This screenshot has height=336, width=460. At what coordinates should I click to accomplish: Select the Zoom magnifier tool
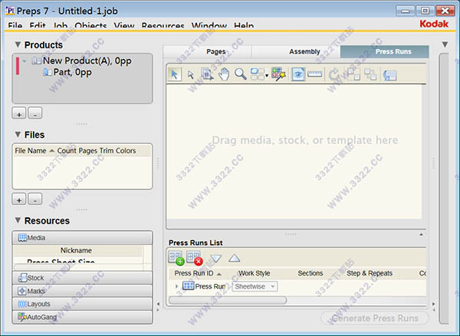[x=241, y=74]
